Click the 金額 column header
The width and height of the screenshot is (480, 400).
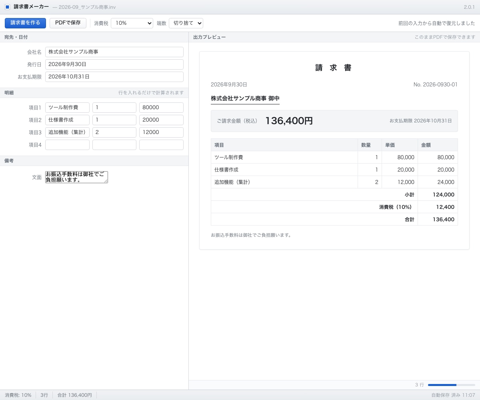[x=438, y=145]
